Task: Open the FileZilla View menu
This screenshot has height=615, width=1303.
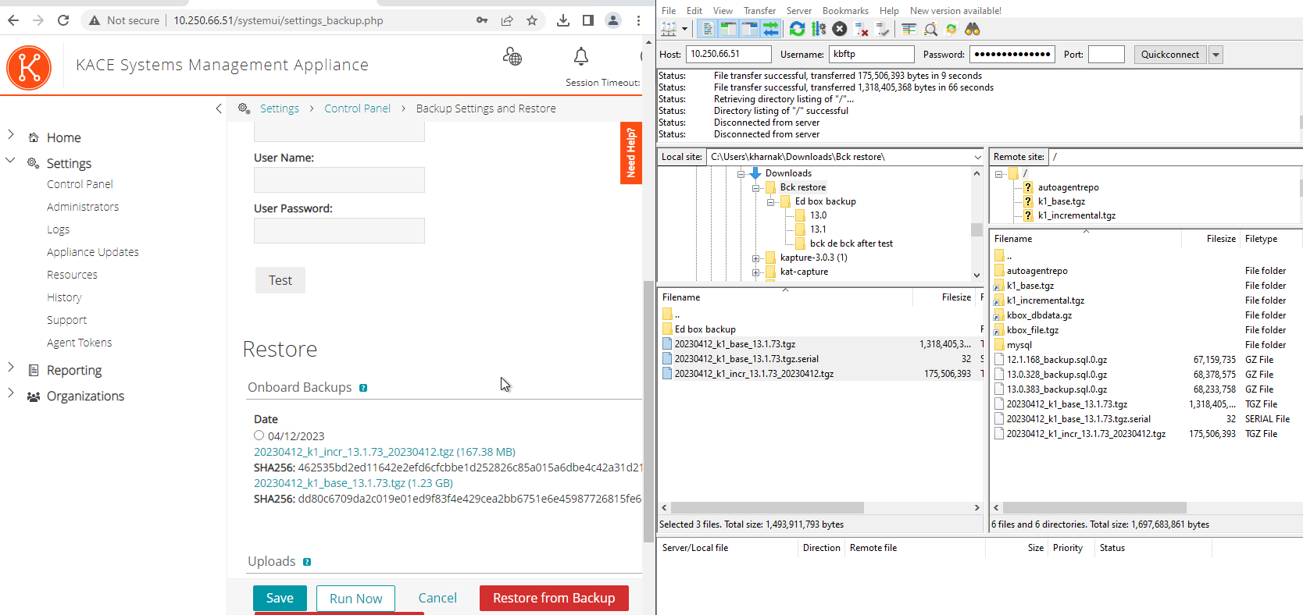Action: (x=723, y=11)
